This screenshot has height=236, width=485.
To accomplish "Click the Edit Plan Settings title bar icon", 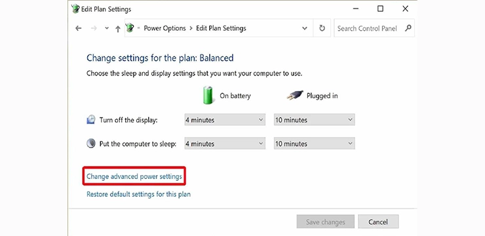I will 75,9.
